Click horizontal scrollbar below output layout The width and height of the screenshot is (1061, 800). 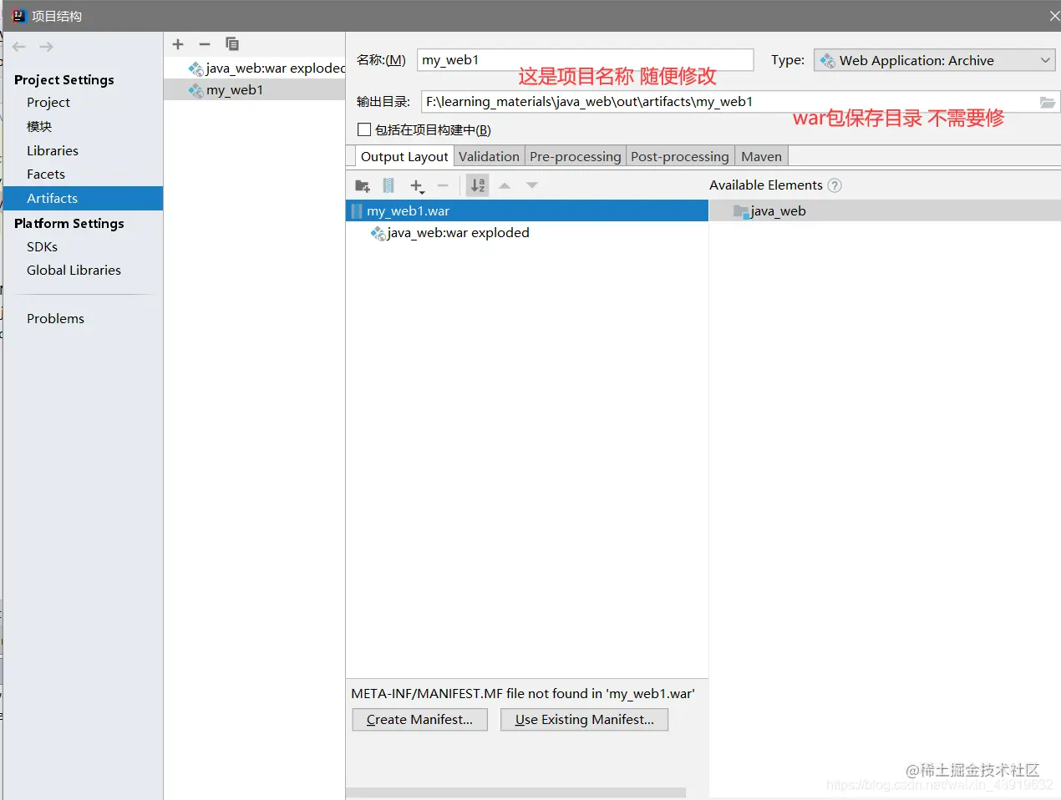(515, 792)
